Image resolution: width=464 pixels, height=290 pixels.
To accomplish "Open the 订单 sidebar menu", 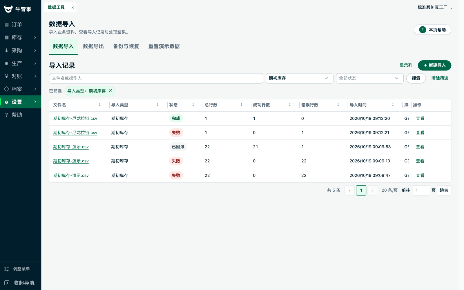I will coord(21,25).
